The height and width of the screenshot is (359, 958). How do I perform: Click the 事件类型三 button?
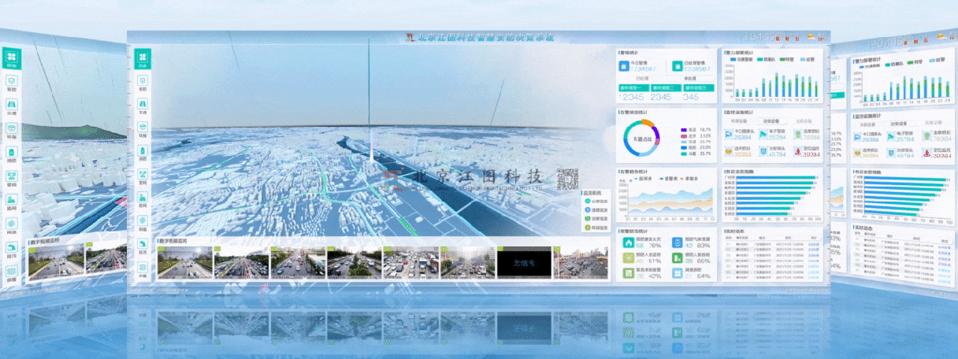(x=697, y=88)
